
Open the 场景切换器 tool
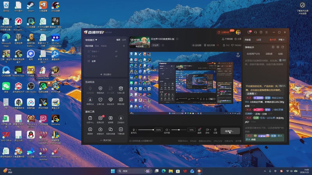click(x=111, y=131)
